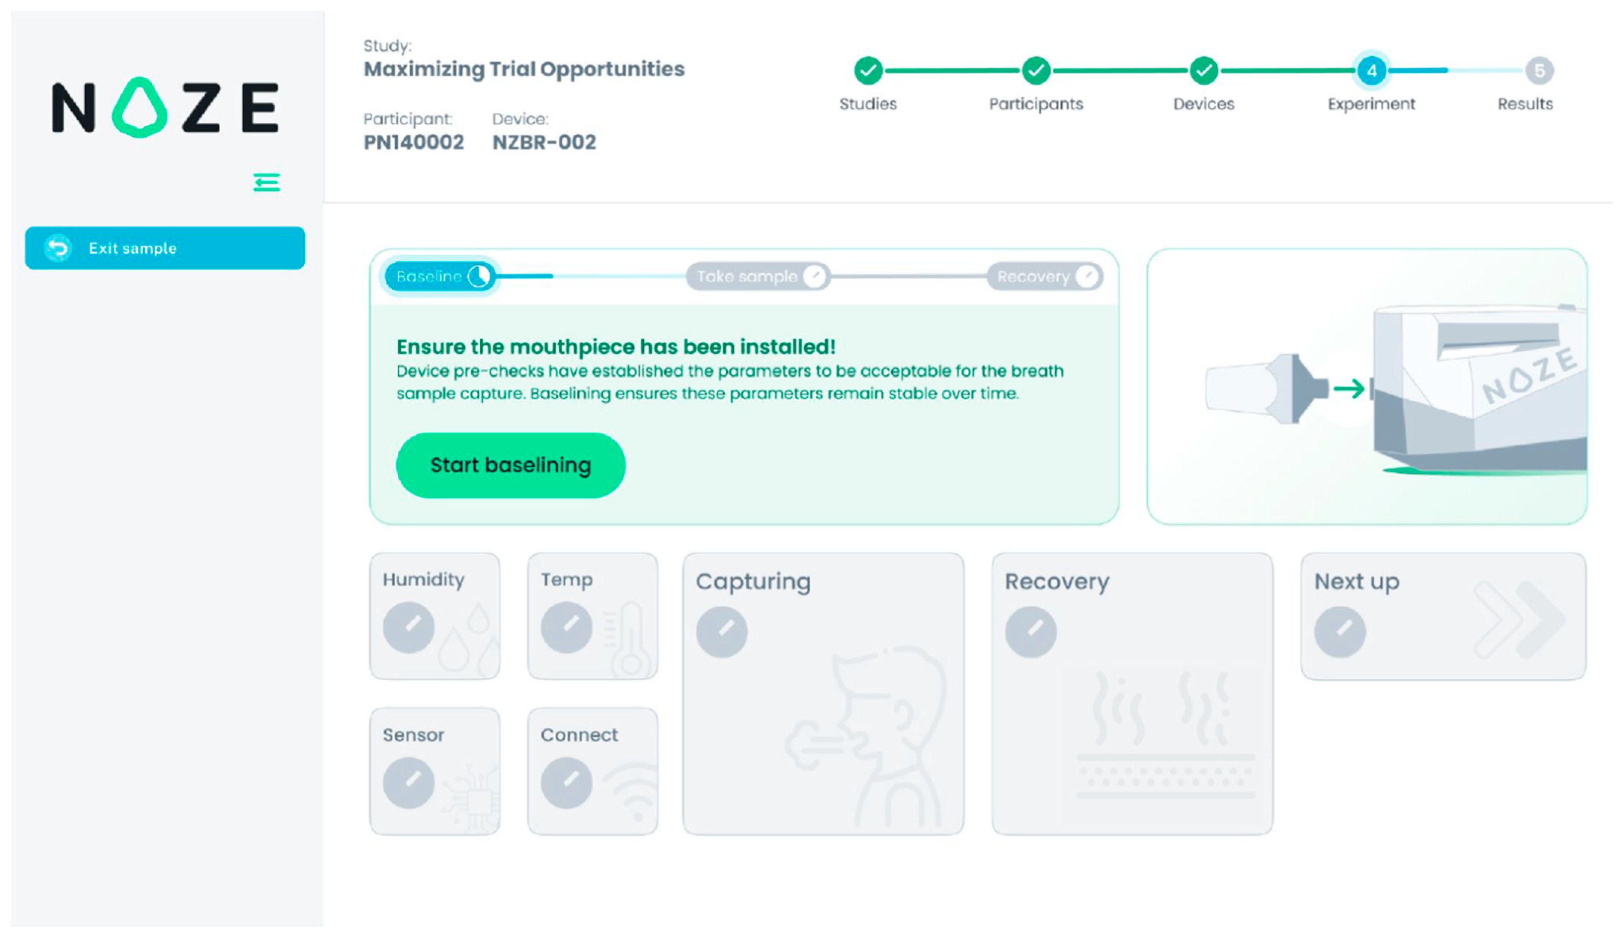This screenshot has width=1624, height=940.
Task: Click the Experiment step number 4
Action: 1371,70
